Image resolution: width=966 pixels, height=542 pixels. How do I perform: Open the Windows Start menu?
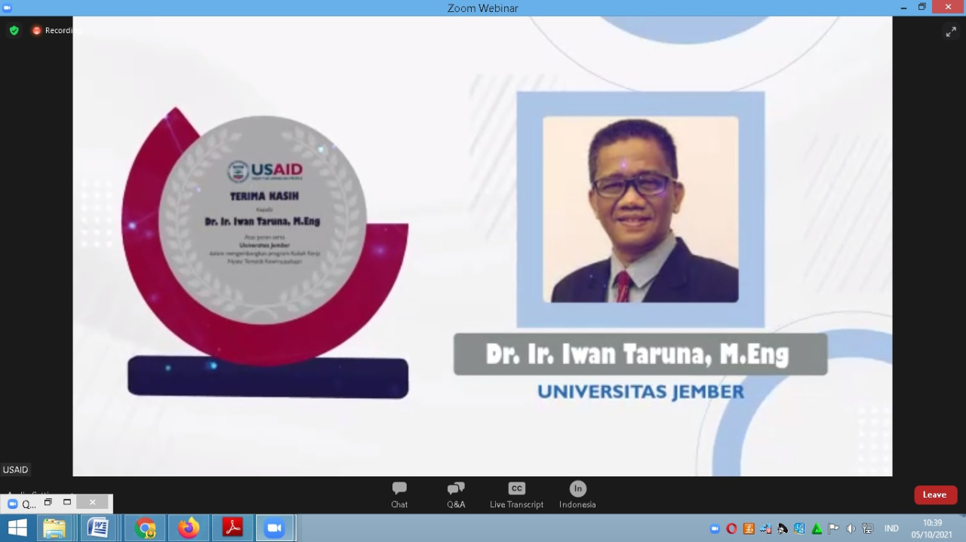pyautogui.click(x=17, y=528)
